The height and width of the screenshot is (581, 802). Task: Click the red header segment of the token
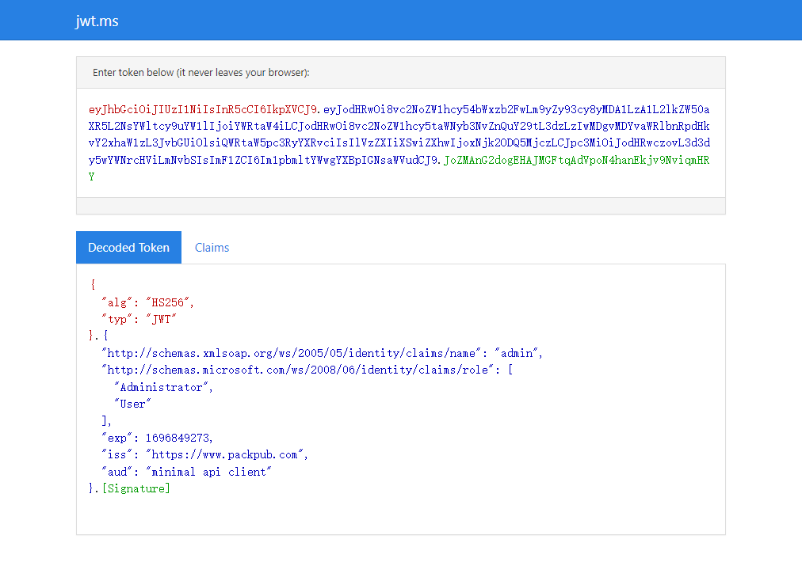[x=203, y=109]
